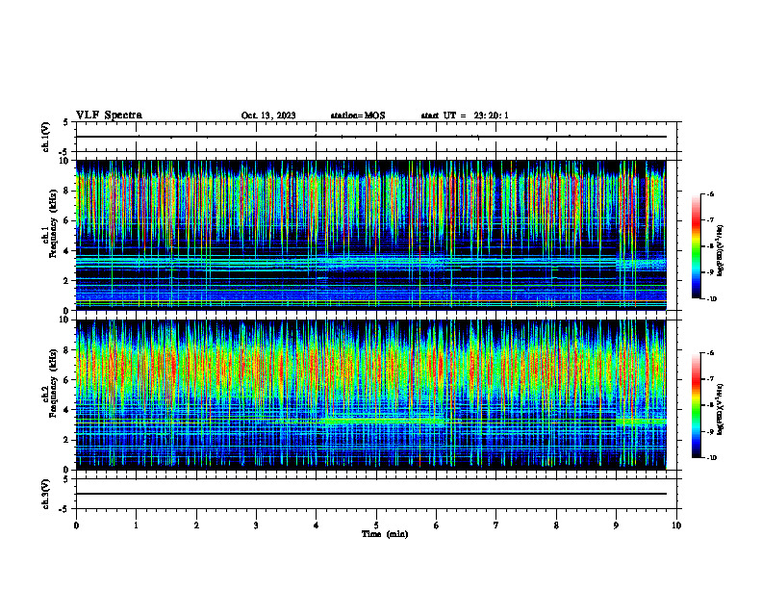Click time-axis tick label "2"
This screenshot has height=589, width=762.
point(196,525)
